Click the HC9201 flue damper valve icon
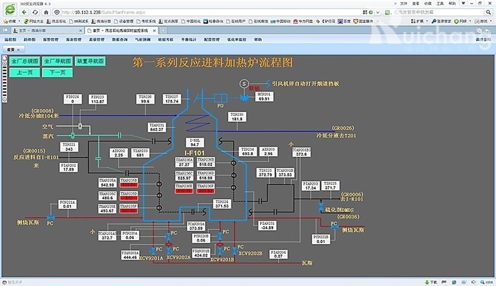496x286 pixels. tap(245, 98)
